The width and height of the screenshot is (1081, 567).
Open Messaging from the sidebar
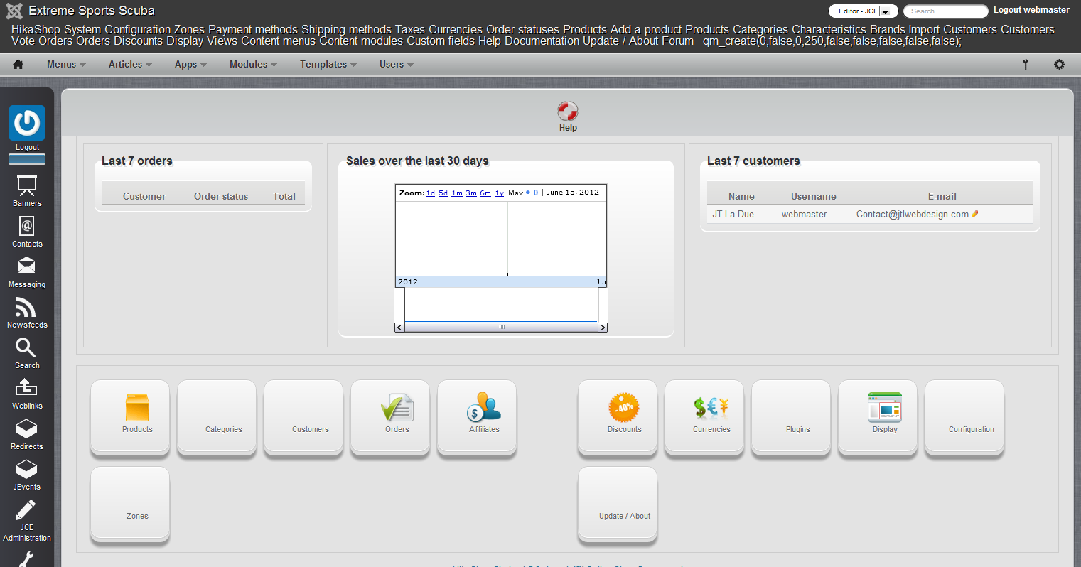[27, 272]
